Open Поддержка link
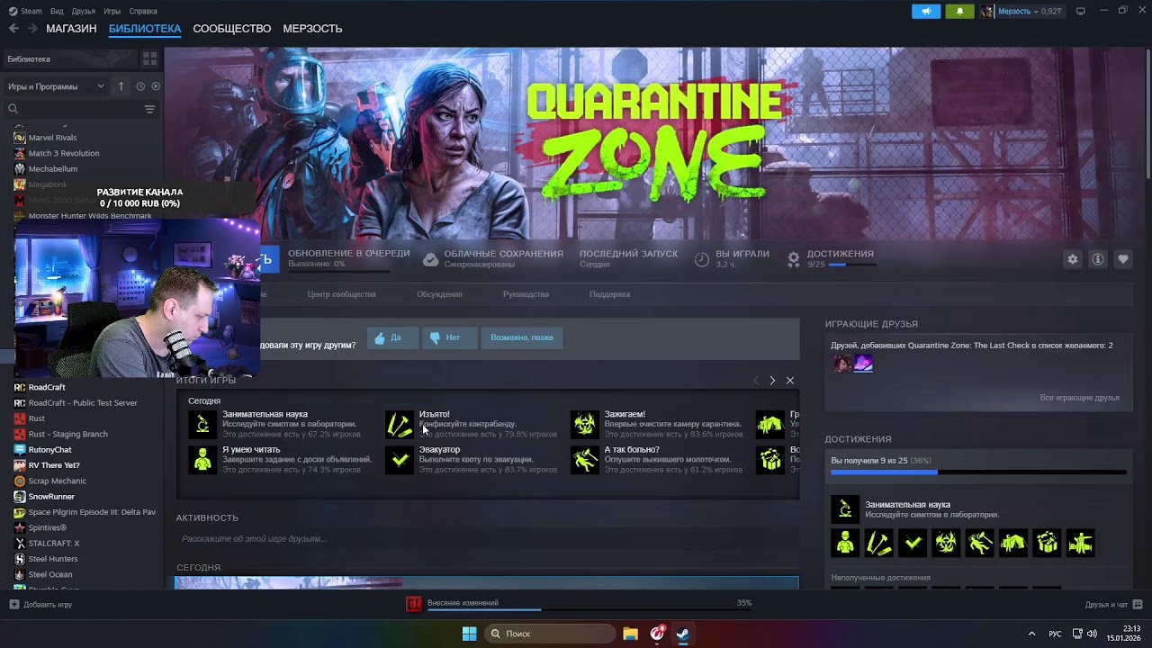1152x648 pixels. click(609, 294)
